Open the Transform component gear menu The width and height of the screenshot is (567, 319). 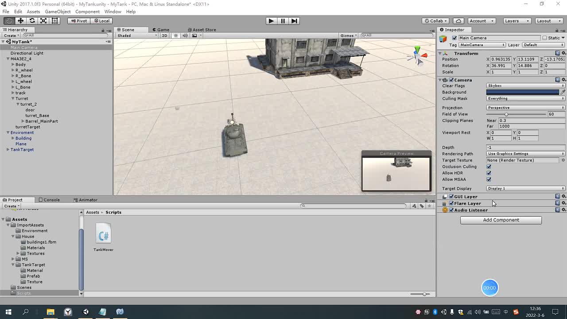563,53
